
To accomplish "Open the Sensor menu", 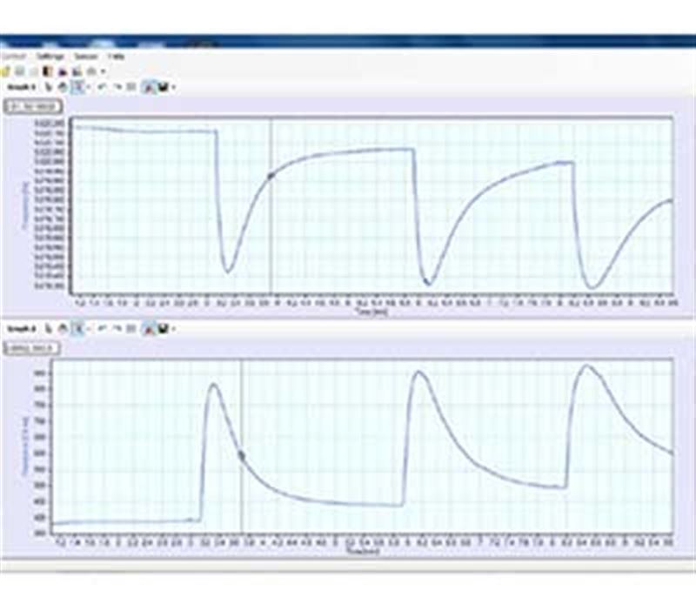I will pyautogui.click(x=84, y=56).
